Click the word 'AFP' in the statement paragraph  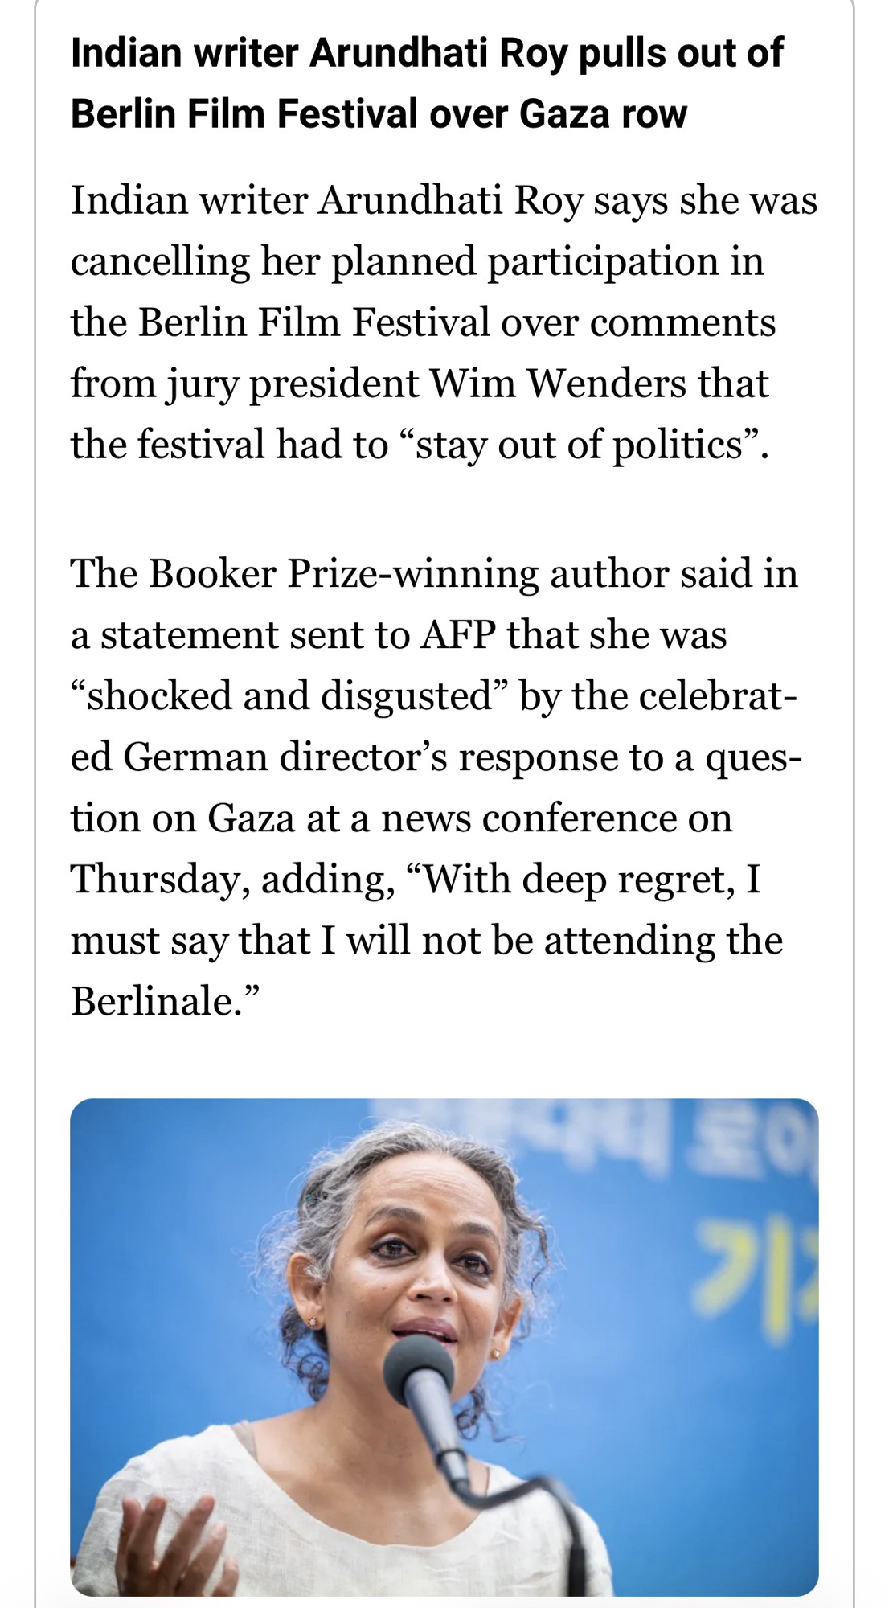[x=458, y=634]
